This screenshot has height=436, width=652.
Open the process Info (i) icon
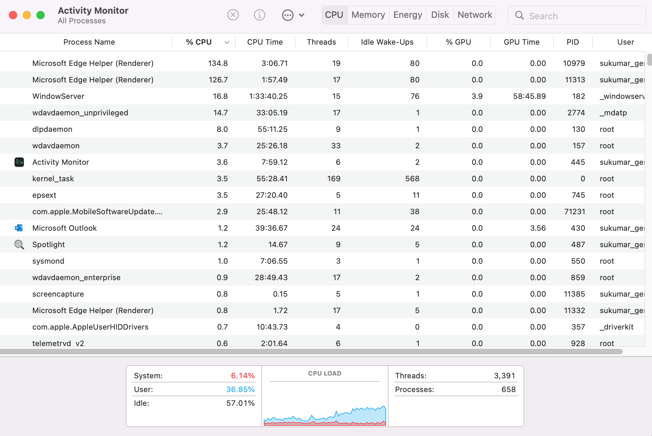(259, 15)
